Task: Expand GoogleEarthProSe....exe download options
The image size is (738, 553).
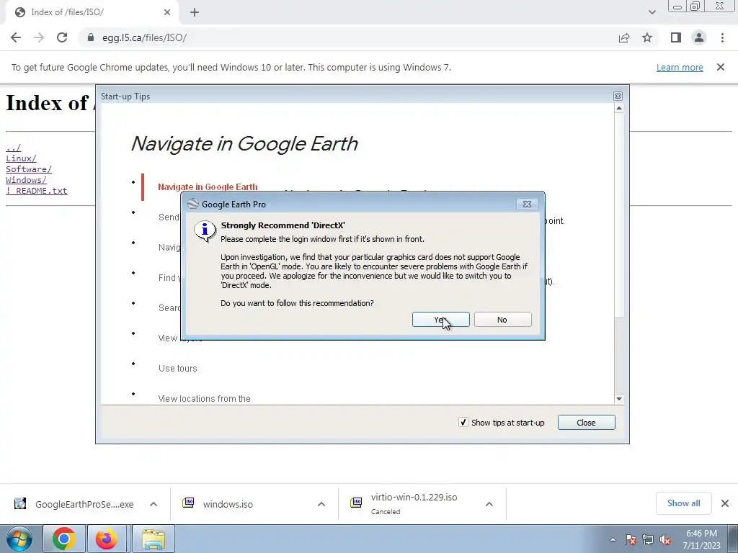Action: [x=154, y=504]
